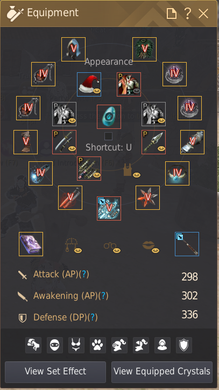Open the red shuriken sub-weapon slot
This screenshot has width=219, height=390.
click(x=147, y=198)
